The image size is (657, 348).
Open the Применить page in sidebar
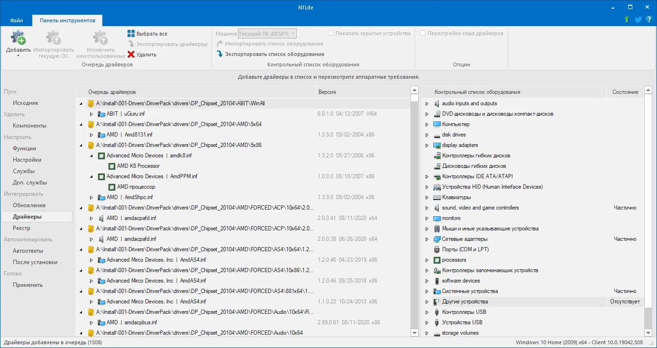point(27,285)
